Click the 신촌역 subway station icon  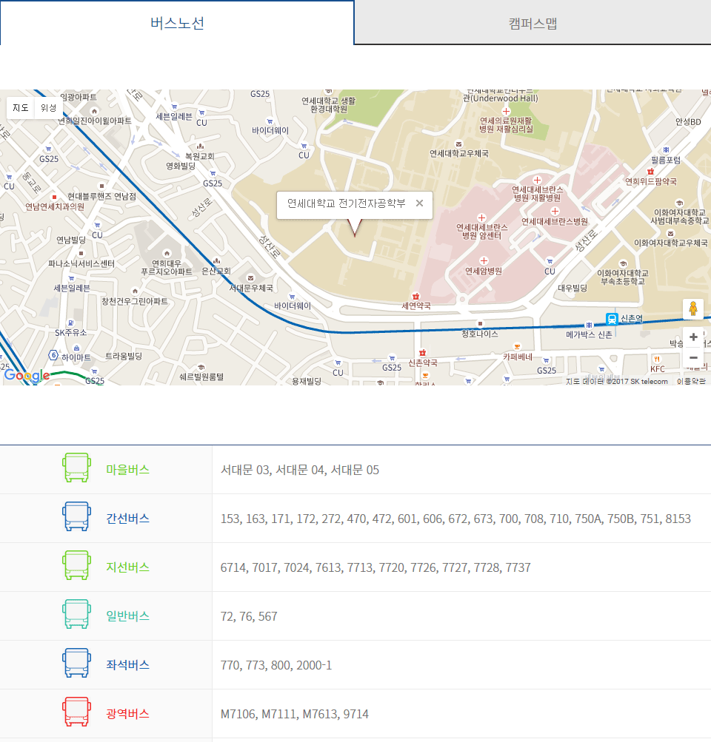[x=612, y=319]
